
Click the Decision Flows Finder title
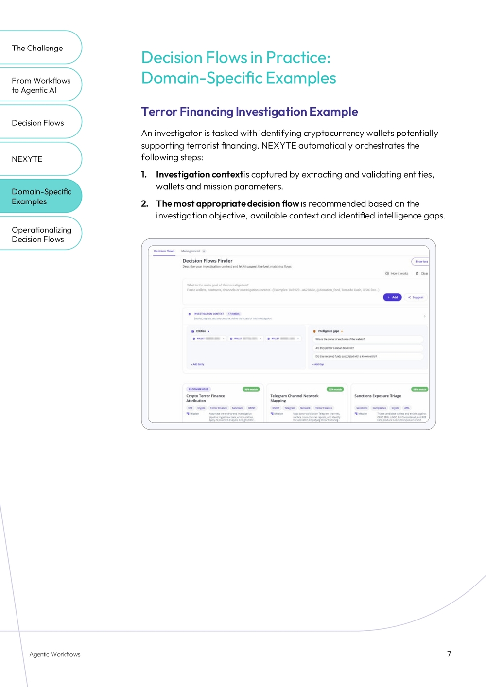(208, 261)
